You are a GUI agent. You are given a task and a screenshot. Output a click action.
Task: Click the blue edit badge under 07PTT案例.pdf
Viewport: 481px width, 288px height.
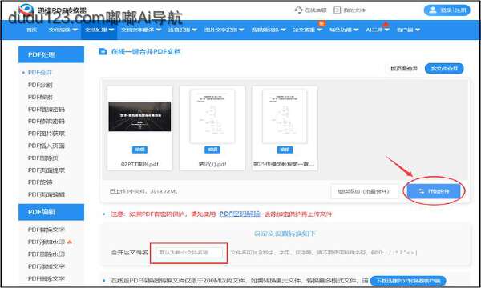tap(139, 150)
